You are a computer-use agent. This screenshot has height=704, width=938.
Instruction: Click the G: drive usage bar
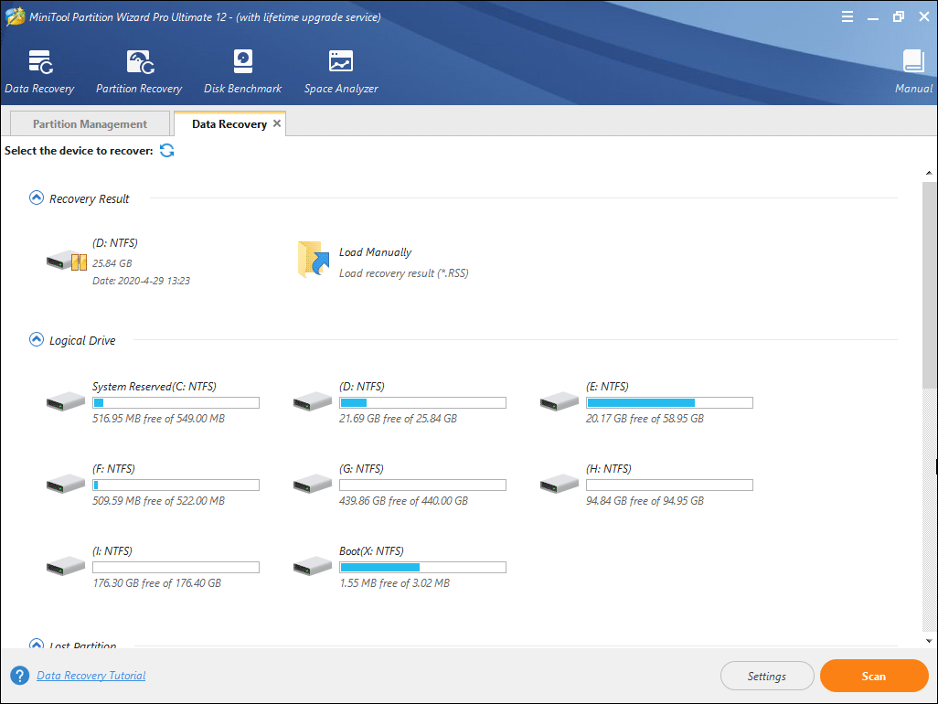coord(422,485)
